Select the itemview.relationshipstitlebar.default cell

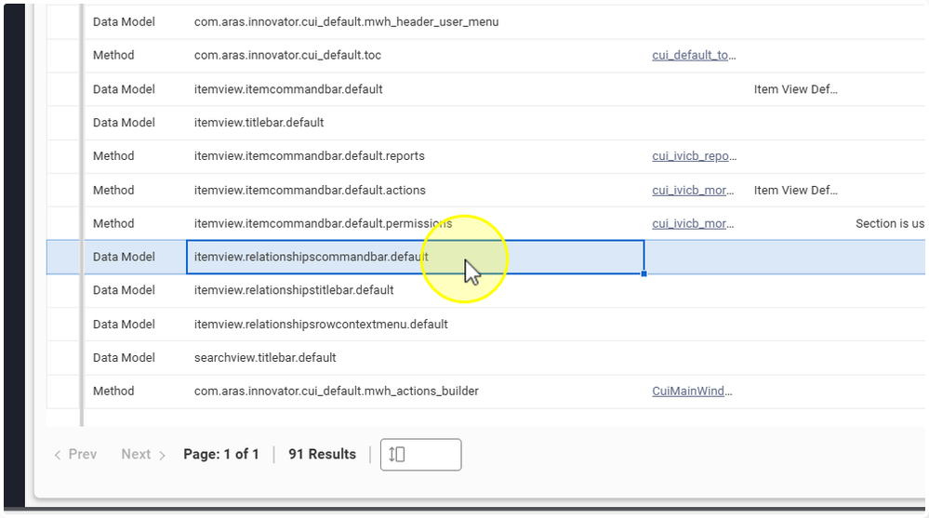click(x=294, y=290)
